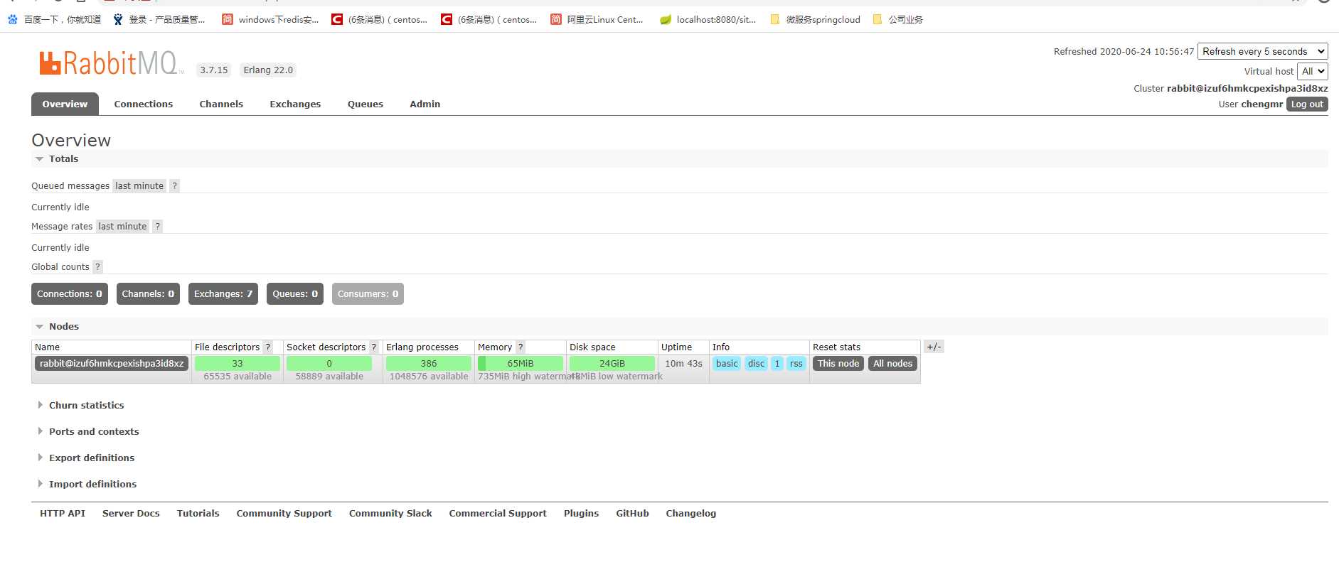Open the second centos bookmark
This screenshot has height=562, width=1339.
tap(489, 20)
